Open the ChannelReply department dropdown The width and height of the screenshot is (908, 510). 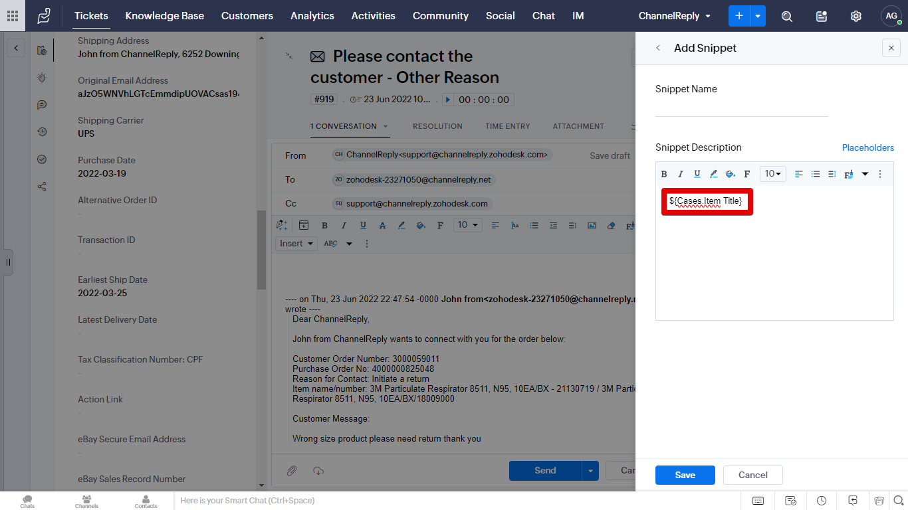point(675,16)
